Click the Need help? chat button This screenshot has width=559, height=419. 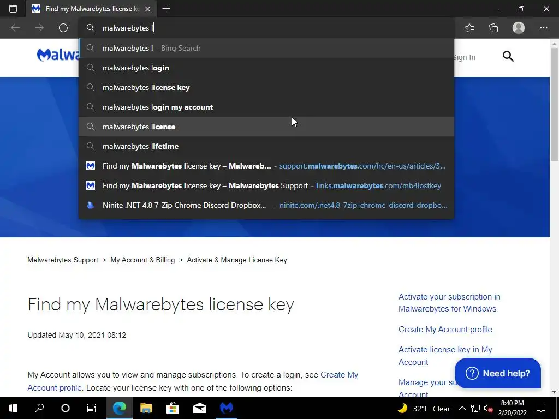pyautogui.click(x=498, y=373)
